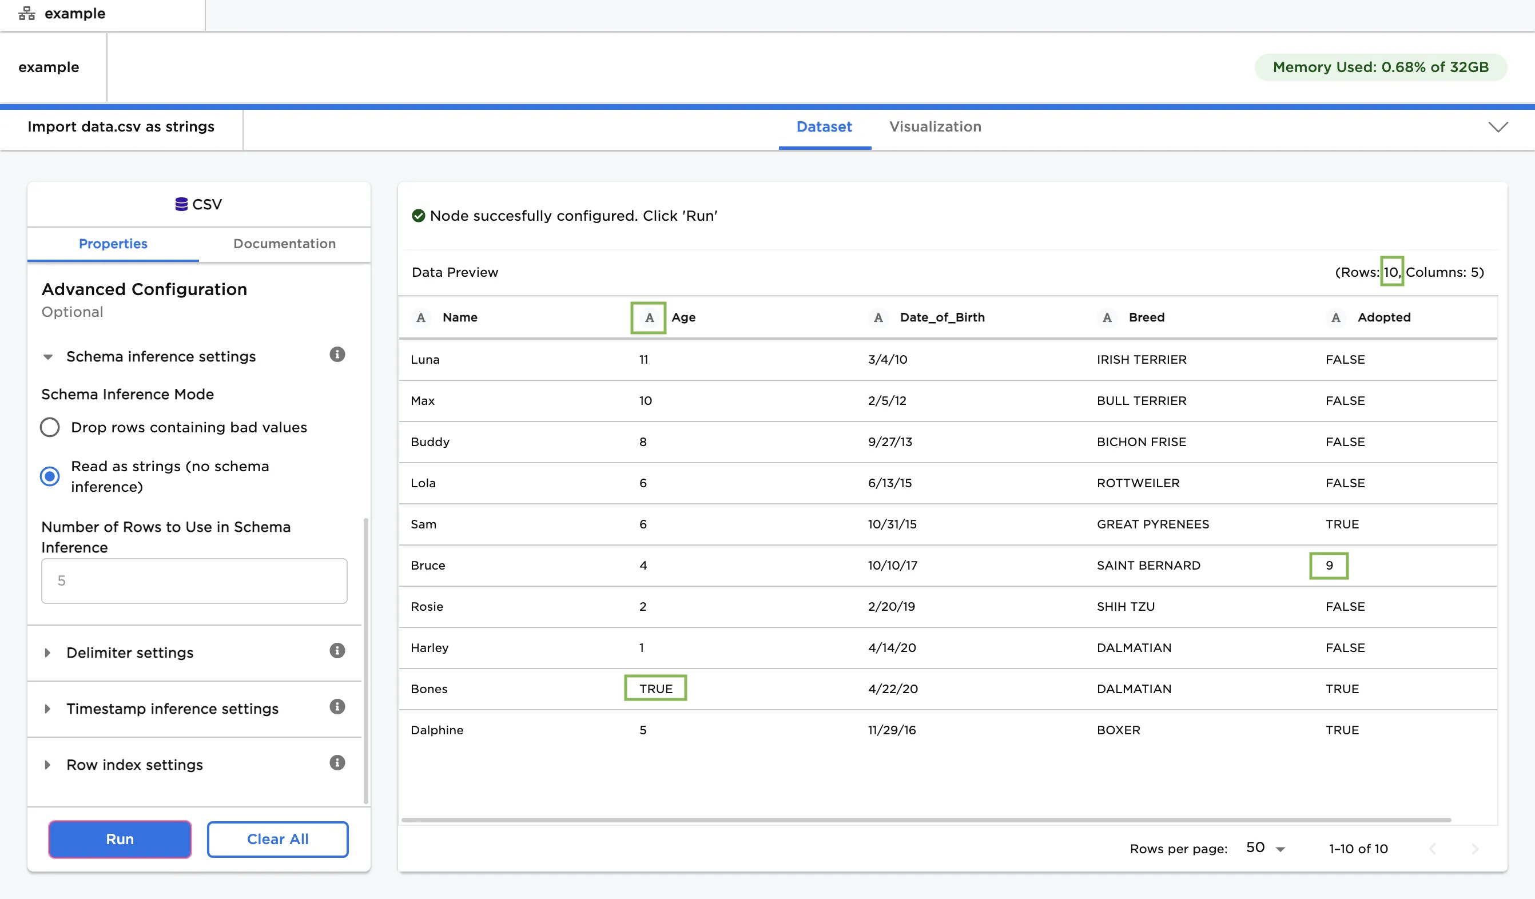Viewport: 1535px width, 899px height.
Task: Click the info icon beside Delimiter settings
Action: coord(337,650)
